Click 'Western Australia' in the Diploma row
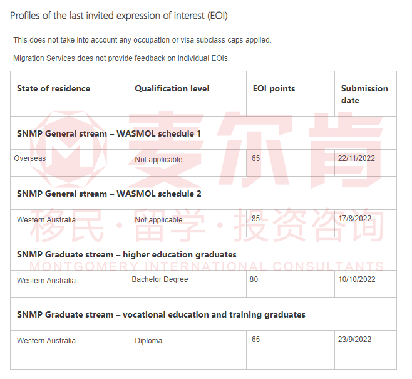The image size is (412, 379). 46,341
